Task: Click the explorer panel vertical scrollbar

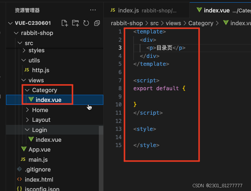Action: pos(101,158)
